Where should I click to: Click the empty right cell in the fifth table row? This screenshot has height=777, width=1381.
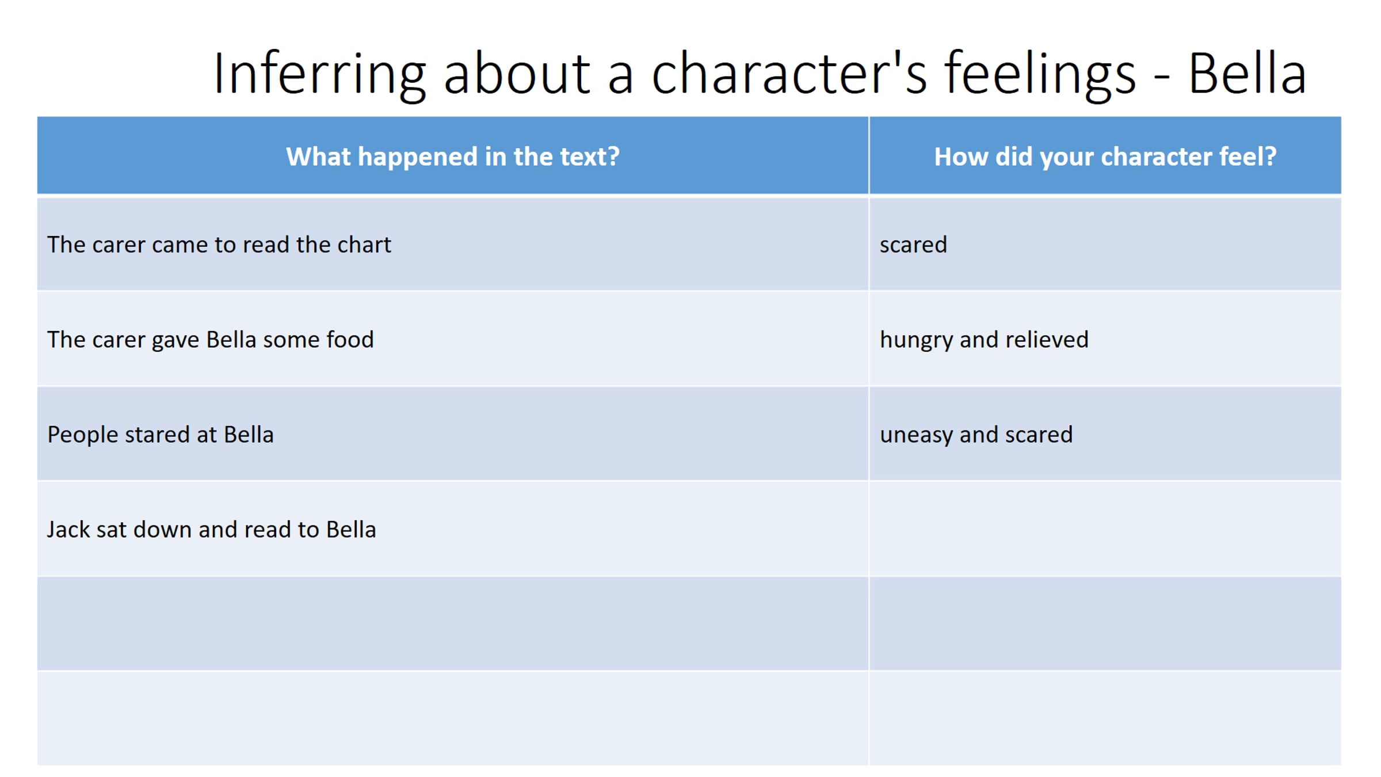(x=1105, y=624)
